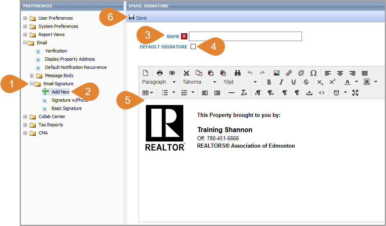Open bullet list style dropdown arrow
This screenshot has width=386, height=226.
coord(174,92)
